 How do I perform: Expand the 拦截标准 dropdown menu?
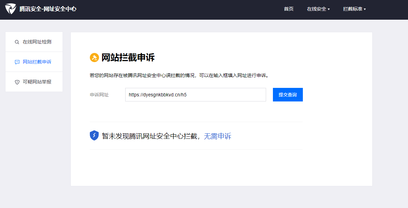(354, 9)
